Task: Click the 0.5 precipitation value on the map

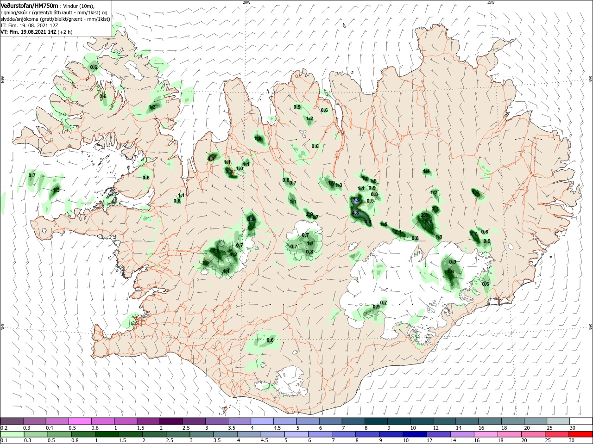Action: tap(370, 201)
